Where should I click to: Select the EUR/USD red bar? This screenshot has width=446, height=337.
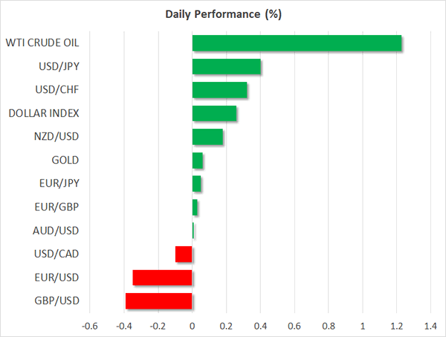163,277
